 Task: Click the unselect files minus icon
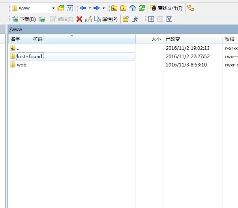[x=160, y=19]
